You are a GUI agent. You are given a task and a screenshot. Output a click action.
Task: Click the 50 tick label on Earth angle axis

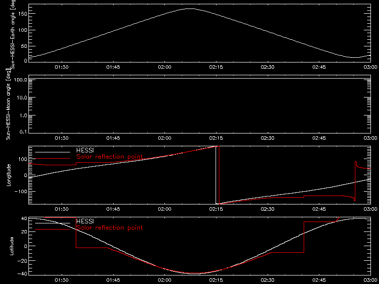[23, 46]
